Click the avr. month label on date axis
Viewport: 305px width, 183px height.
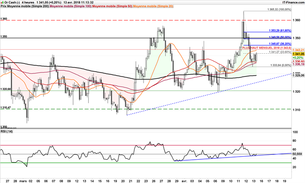(x=184, y=181)
